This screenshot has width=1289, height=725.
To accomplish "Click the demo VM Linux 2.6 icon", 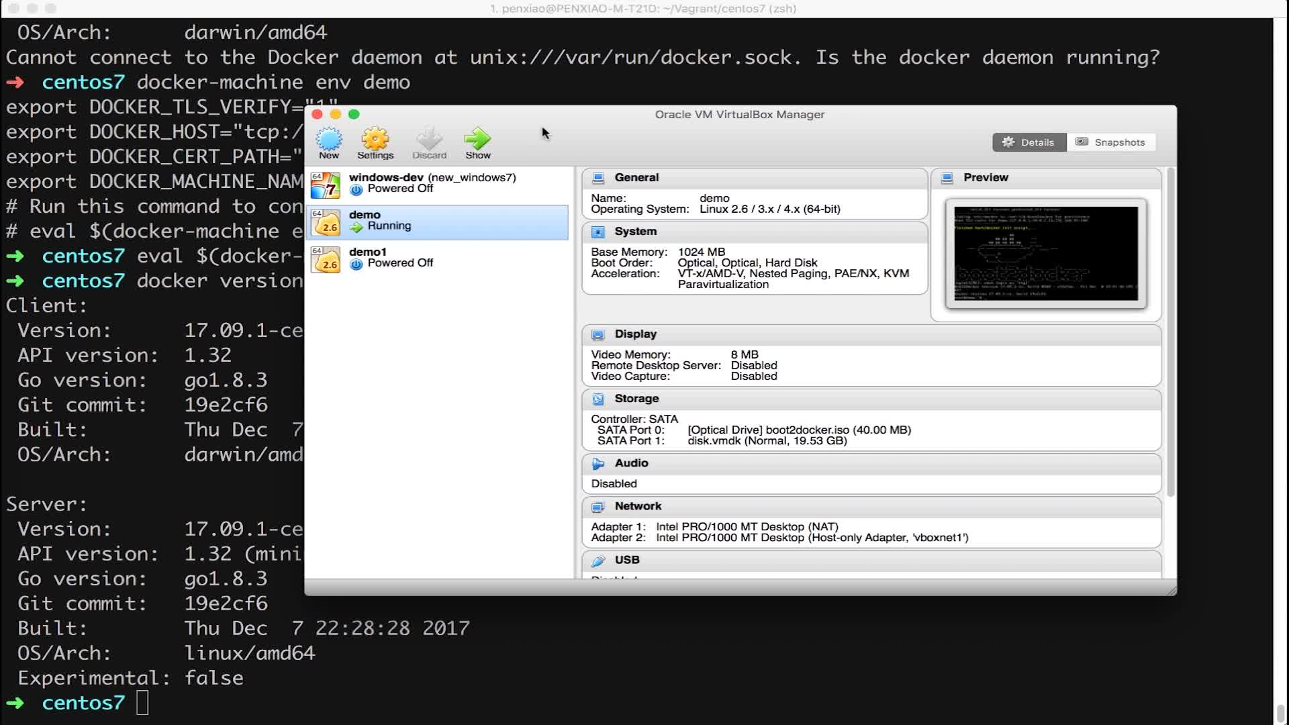I will click(x=326, y=222).
